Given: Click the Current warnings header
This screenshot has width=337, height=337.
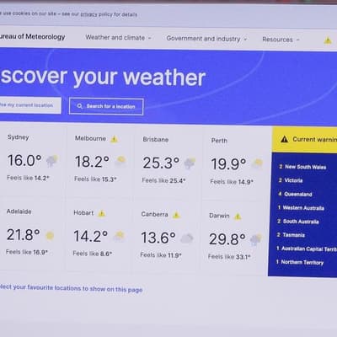Looking at the screenshot, I should pos(304,140).
